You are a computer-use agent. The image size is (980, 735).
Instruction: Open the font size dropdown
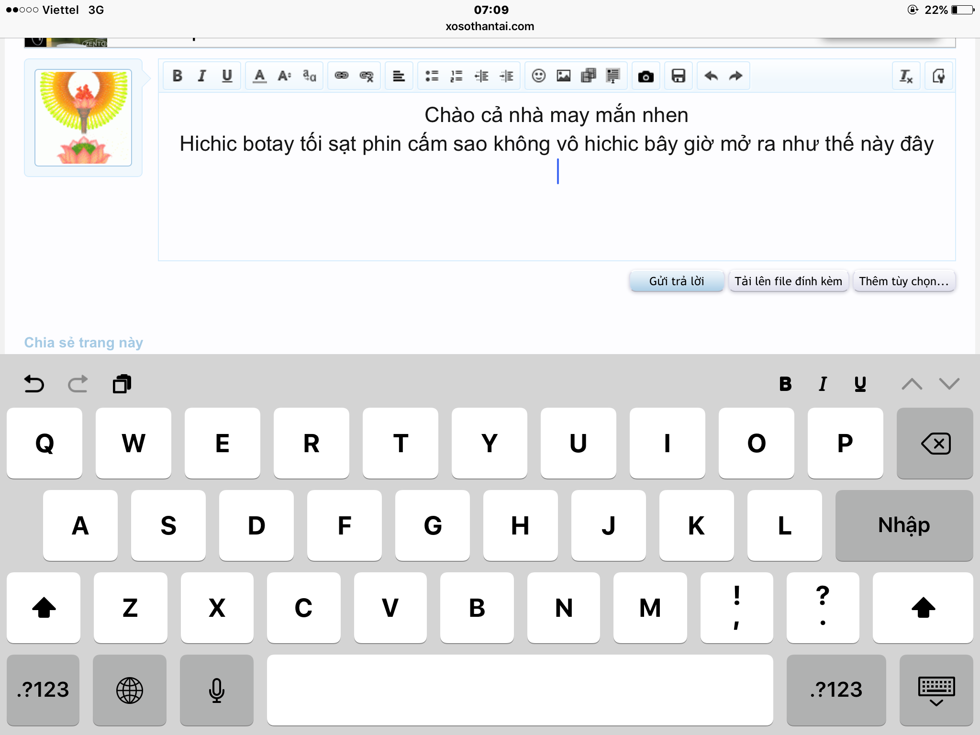pyautogui.click(x=284, y=76)
